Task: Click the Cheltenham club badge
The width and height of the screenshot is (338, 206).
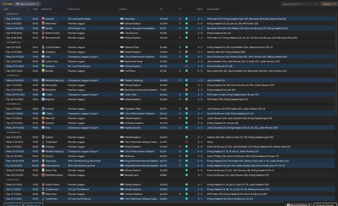Action: tap(43, 189)
